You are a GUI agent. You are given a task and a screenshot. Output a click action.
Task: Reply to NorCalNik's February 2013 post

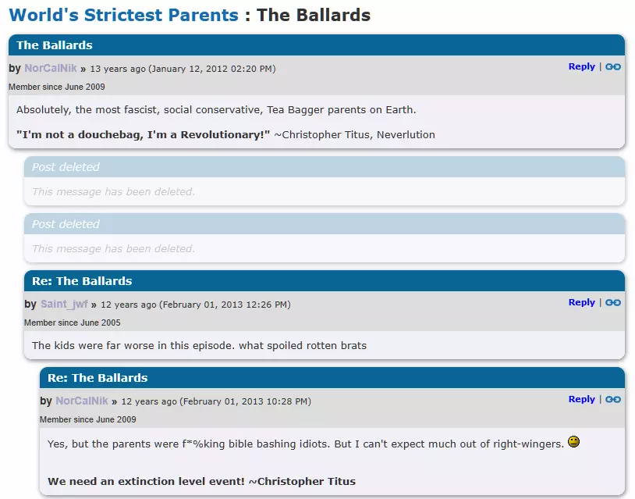581,400
